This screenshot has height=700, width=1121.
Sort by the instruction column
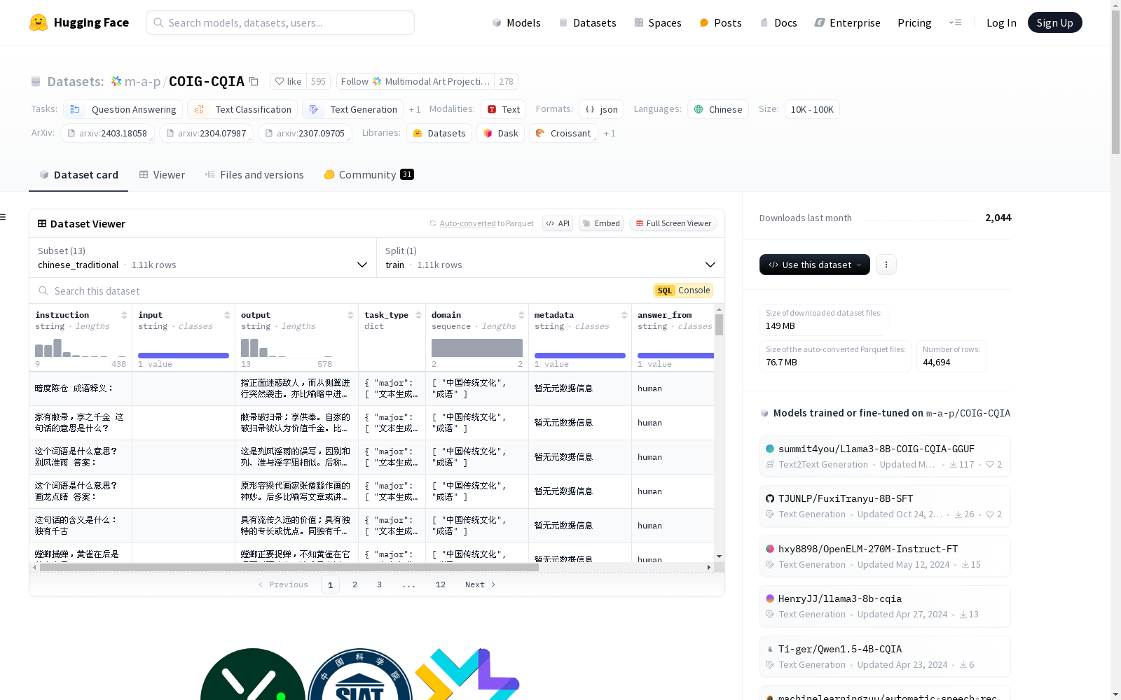[124, 315]
